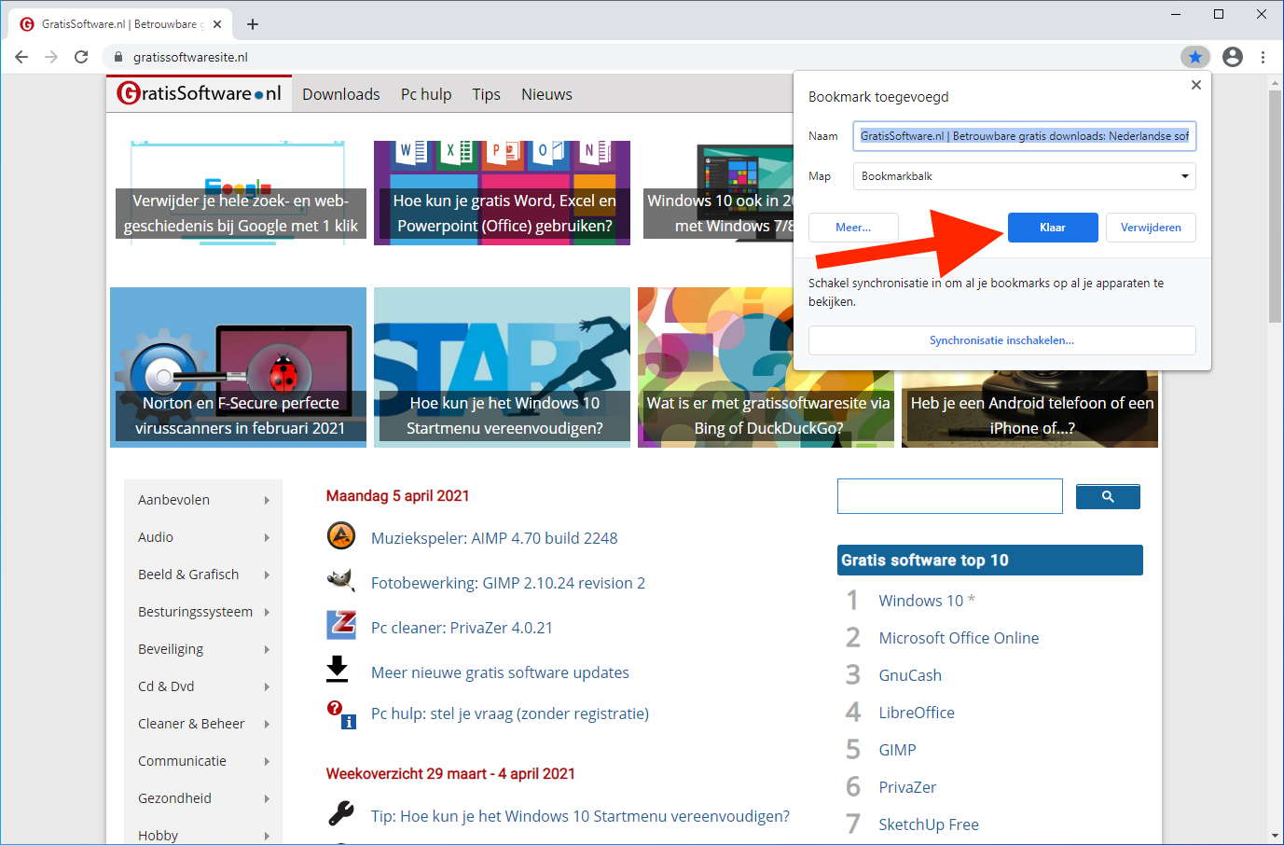
Task: Open the Map folder dropdown
Action: click(x=1024, y=176)
